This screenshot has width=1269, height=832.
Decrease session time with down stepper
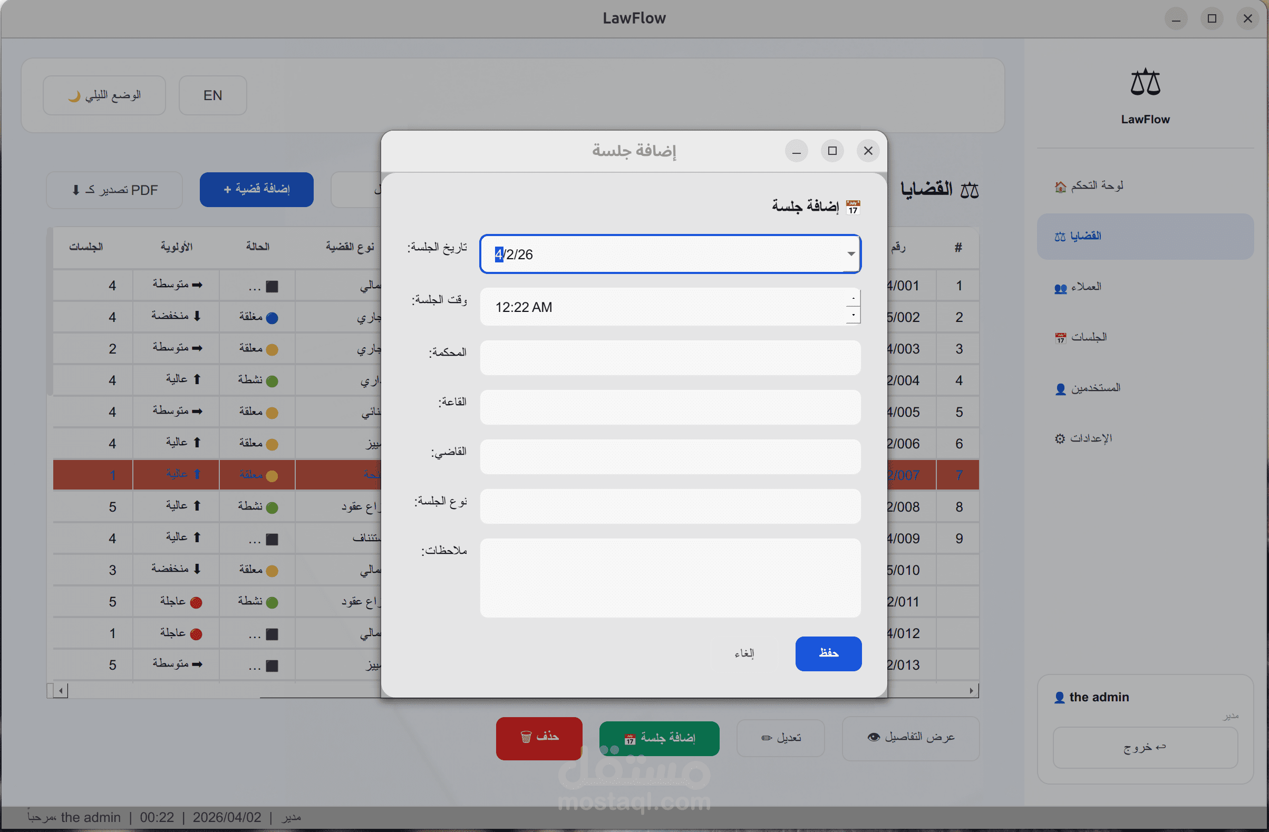point(853,316)
